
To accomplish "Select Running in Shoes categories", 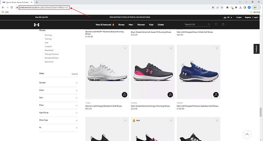I will pyautogui.click(x=48, y=35).
